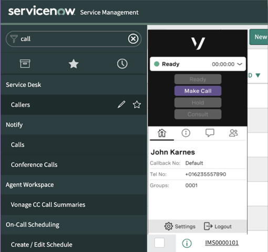
Task: Open Vonage Settings
Action: coord(180,226)
